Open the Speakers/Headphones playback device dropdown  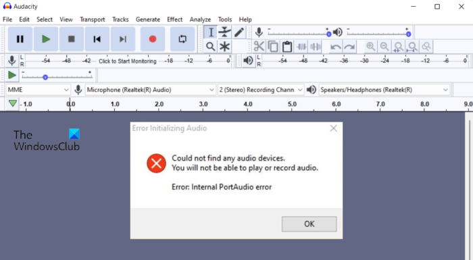[x=384, y=90]
